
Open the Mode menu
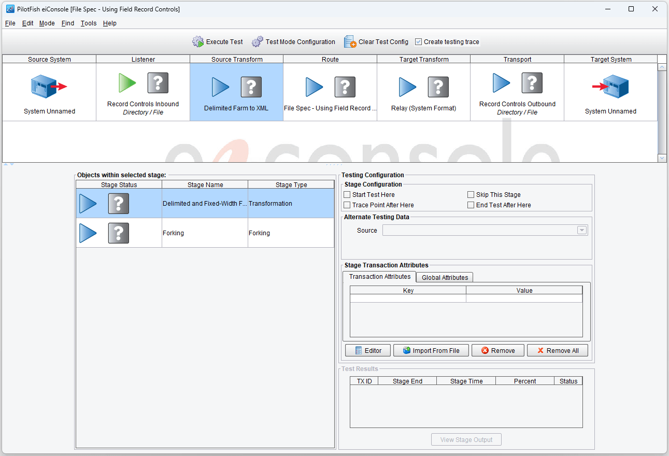click(47, 23)
